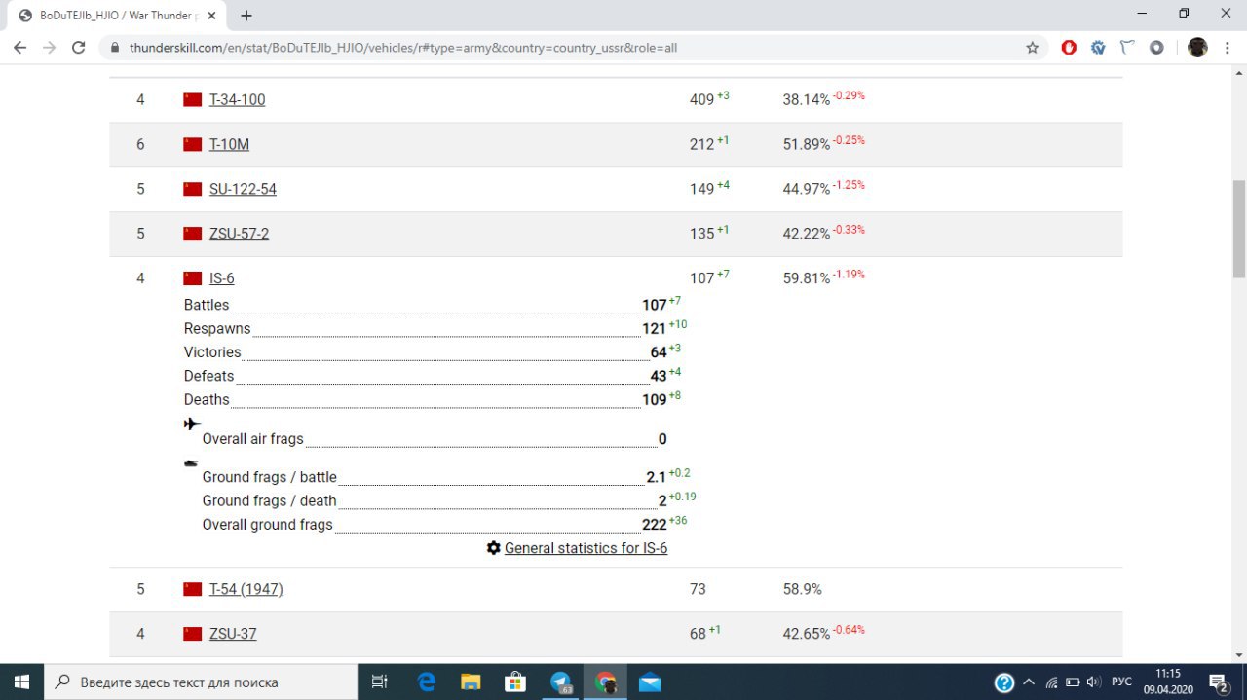The image size is (1247, 700).
Task: Open the blue gear V extension
Action: (x=1098, y=47)
